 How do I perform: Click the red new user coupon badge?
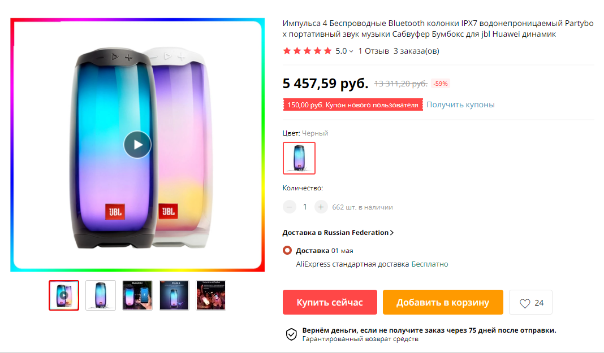[353, 104]
